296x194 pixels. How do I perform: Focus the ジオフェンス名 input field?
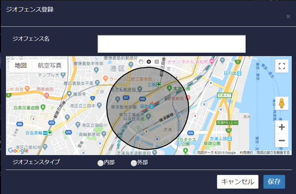pyautogui.click(x=172, y=44)
